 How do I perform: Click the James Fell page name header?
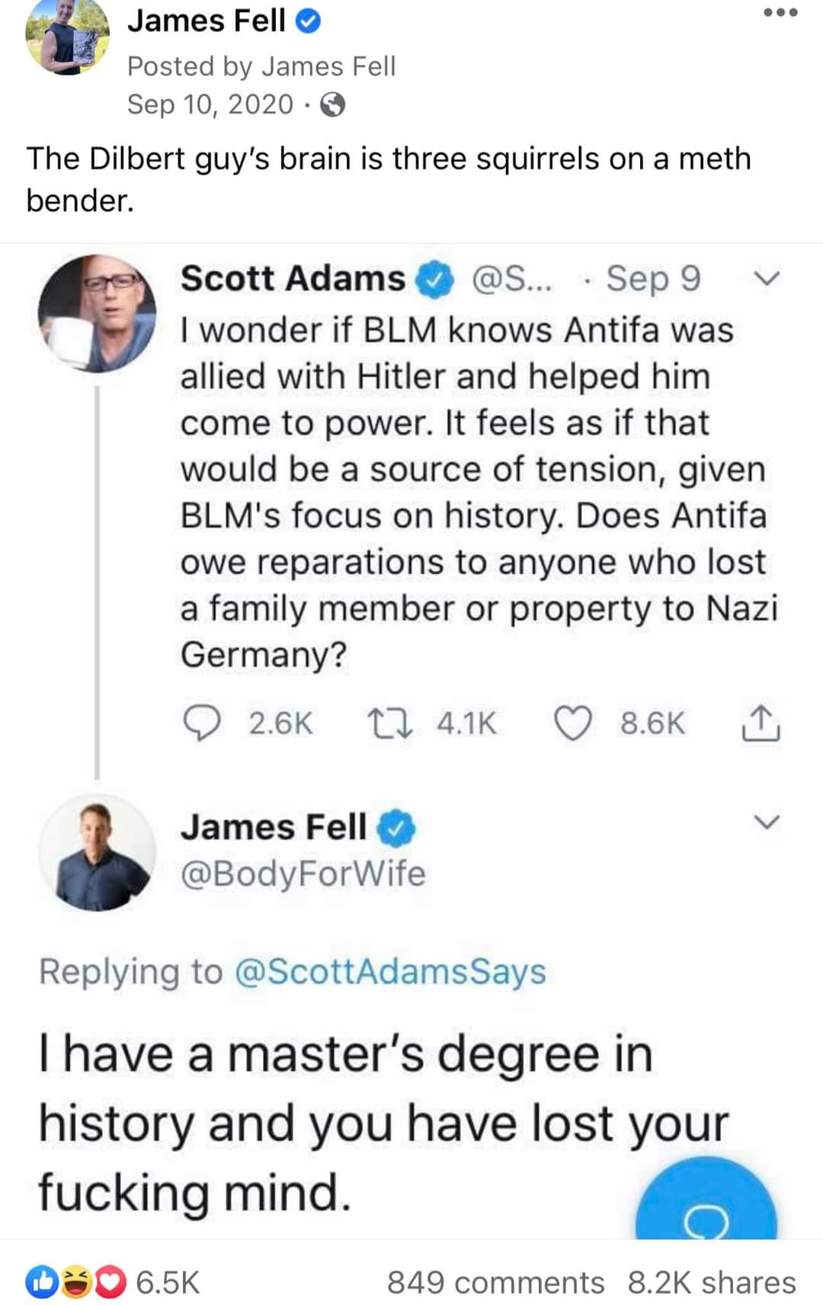(206, 21)
